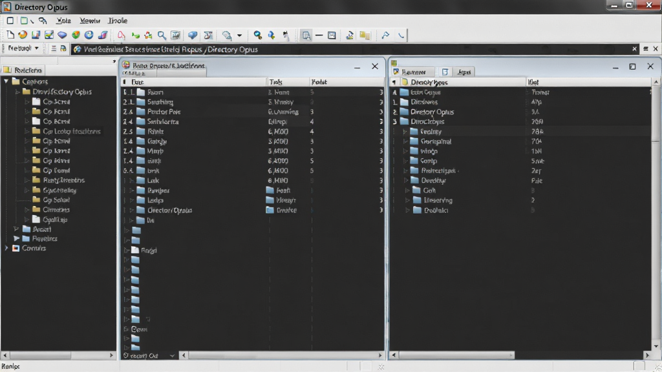Click the green and orange globe icon
662x372 pixels.
point(76,35)
